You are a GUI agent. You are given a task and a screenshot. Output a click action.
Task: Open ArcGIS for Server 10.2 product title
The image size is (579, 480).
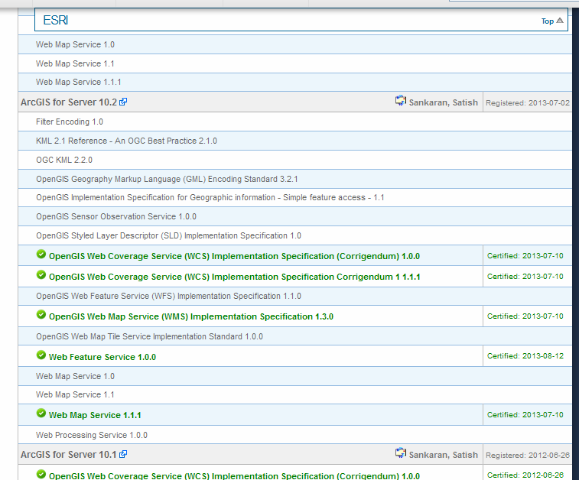click(x=69, y=102)
